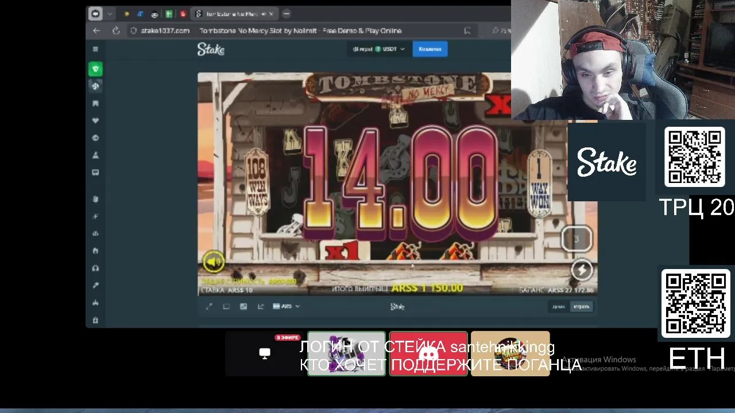The image size is (735, 413).
Task: Show live stats chart icon
Action: [261, 306]
